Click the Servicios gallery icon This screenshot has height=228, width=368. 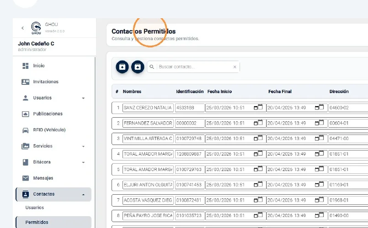[x=25, y=146]
